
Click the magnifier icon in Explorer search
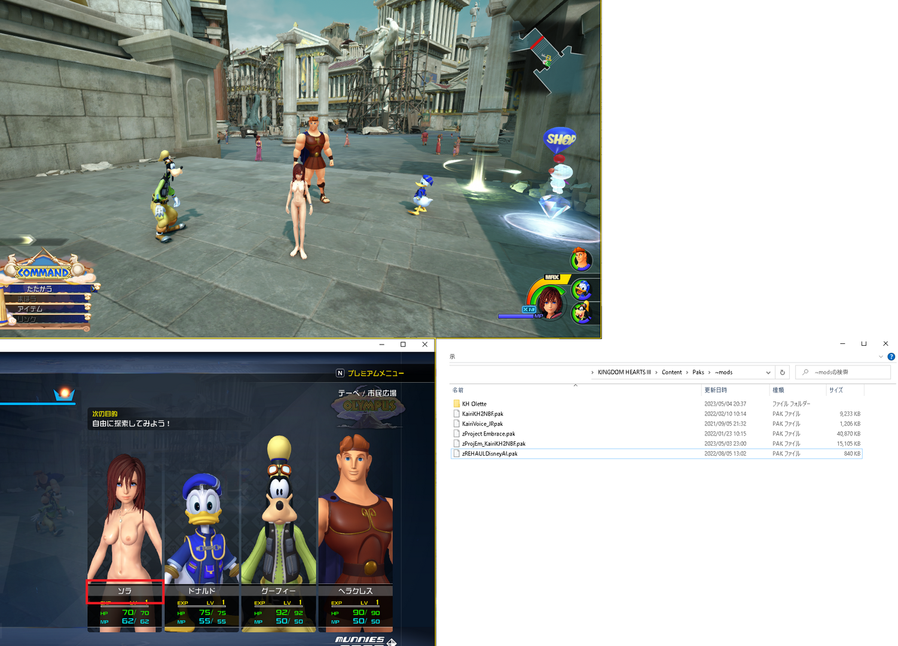pos(805,372)
